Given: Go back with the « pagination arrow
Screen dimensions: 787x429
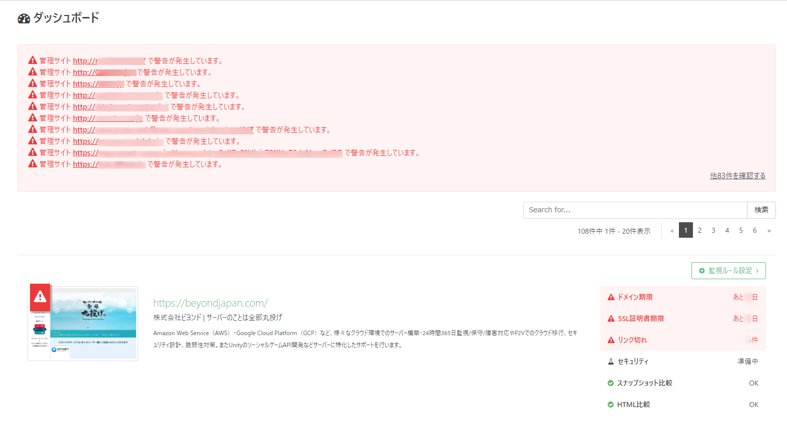Looking at the screenshot, I should [672, 230].
